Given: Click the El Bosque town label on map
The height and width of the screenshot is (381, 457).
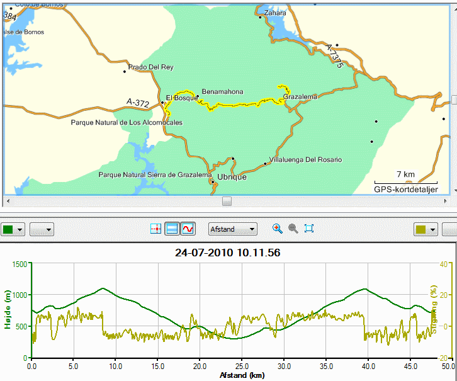Looking at the screenshot, I should 182,98.
